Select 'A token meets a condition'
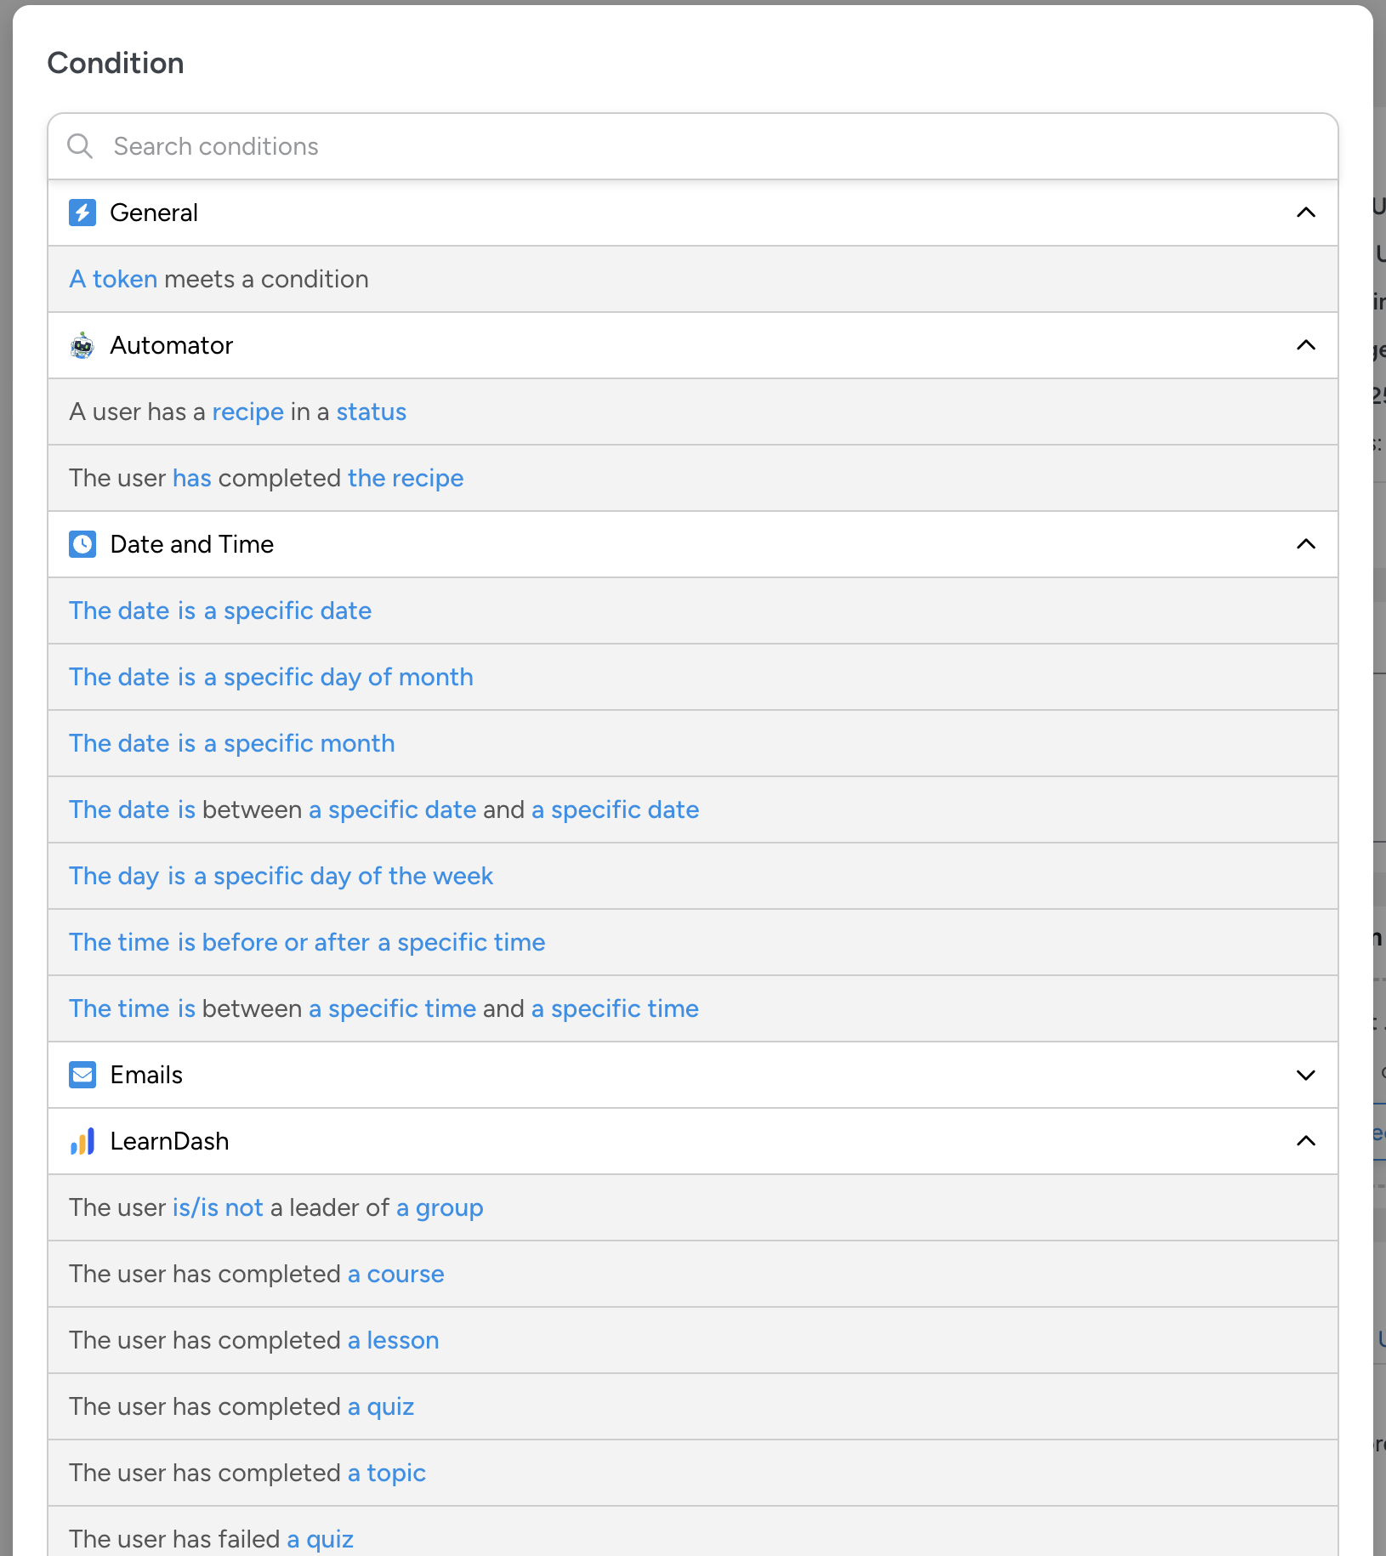 click(x=219, y=279)
